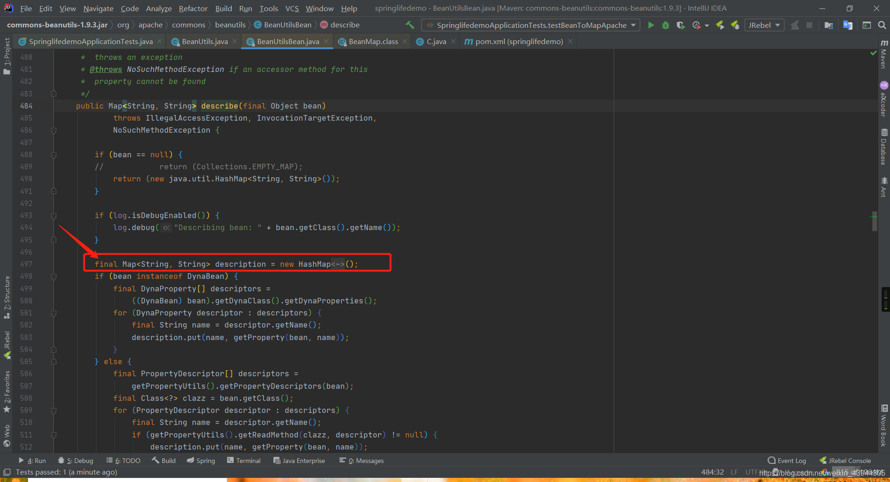Open the File menu
Screen dimensions: 890x482
[26, 8]
